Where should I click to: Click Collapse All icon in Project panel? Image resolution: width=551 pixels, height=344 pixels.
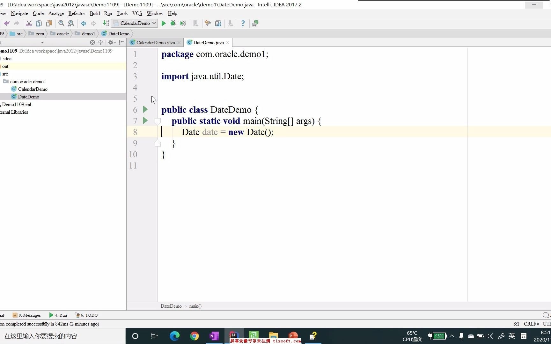[100, 42]
